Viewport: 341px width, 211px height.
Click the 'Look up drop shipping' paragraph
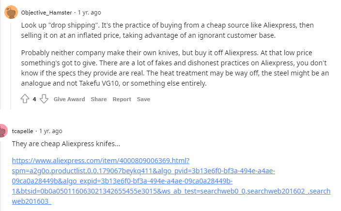click(168, 30)
